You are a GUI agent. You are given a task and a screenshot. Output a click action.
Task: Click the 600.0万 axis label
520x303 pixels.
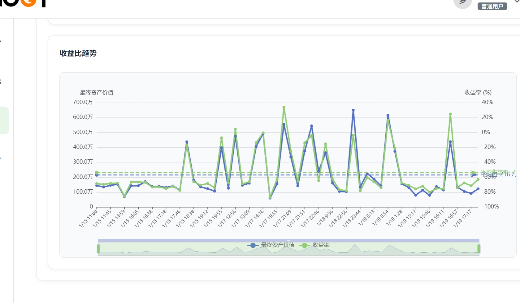83,117
